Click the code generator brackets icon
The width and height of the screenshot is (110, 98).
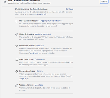point(17,46)
